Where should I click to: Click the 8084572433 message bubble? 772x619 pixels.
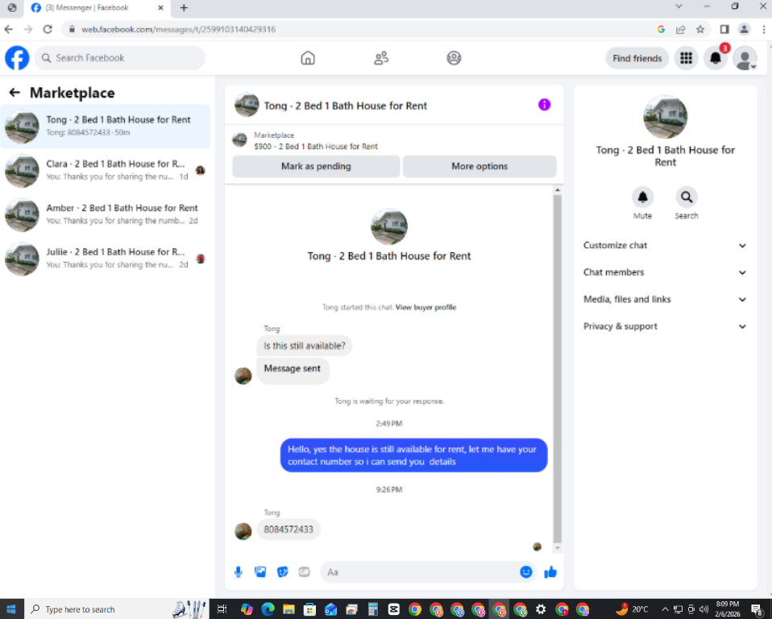(x=288, y=530)
